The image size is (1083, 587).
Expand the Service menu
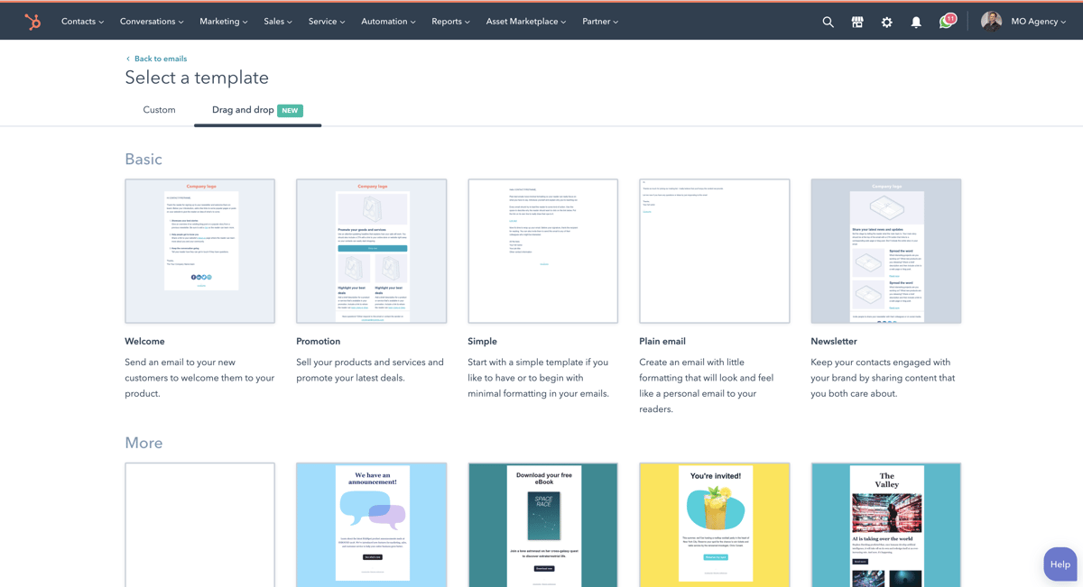(327, 22)
